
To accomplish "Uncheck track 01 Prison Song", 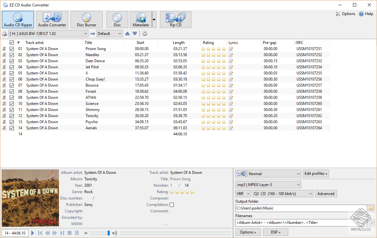I will point(12,49).
